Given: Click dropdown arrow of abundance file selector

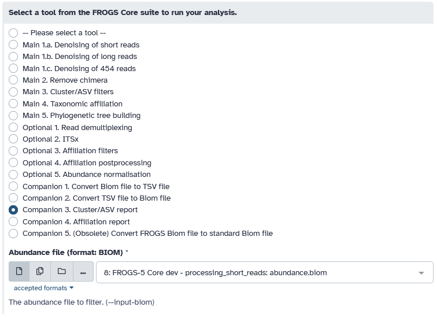Looking at the screenshot, I should coord(421,272).
